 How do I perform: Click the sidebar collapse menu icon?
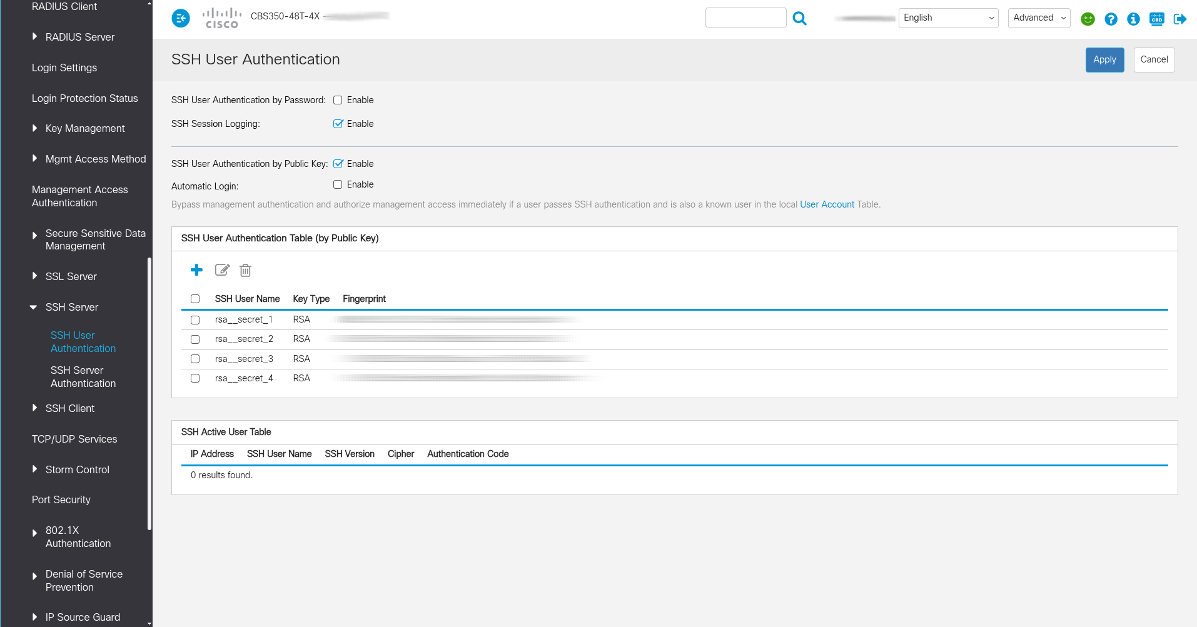pos(181,18)
